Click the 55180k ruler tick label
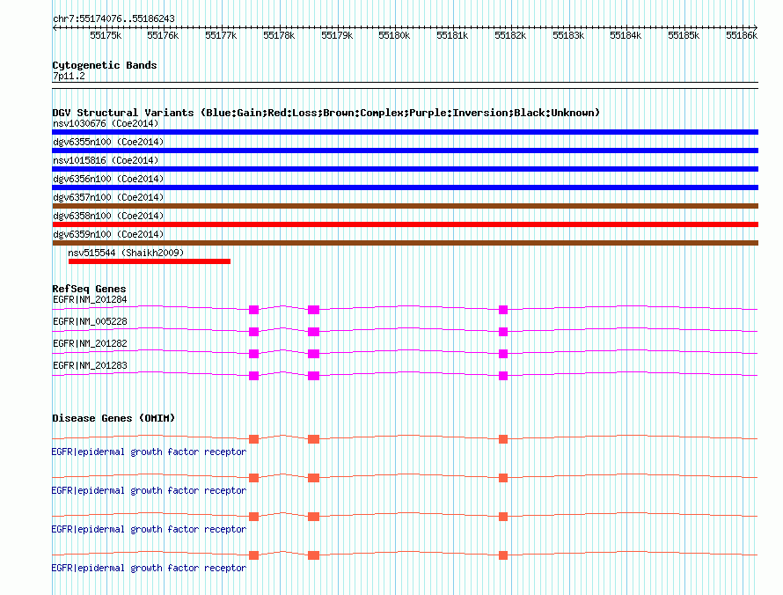The width and height of the screenshot is (783, 595). coord(394,35)
